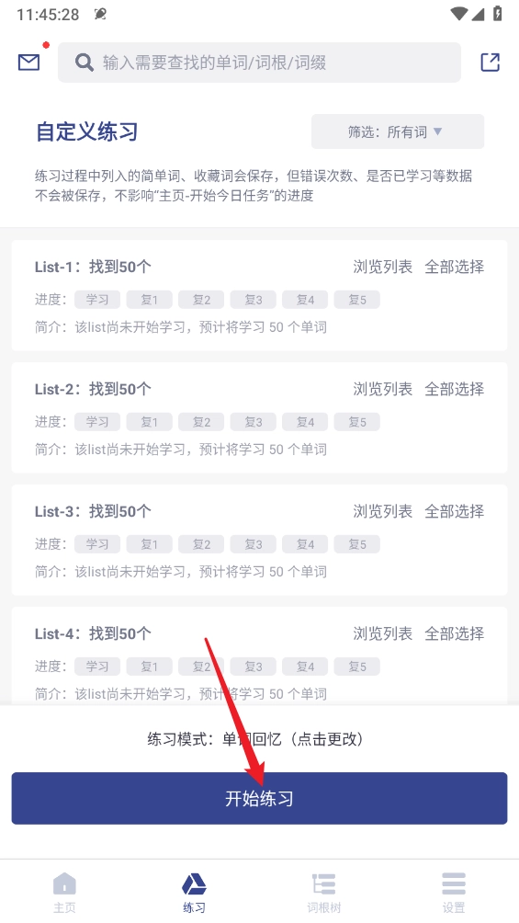This screenshot has height=923, width=519.
Task: Click 全部选择 for List-2
Action: click(x=455, y=389)
